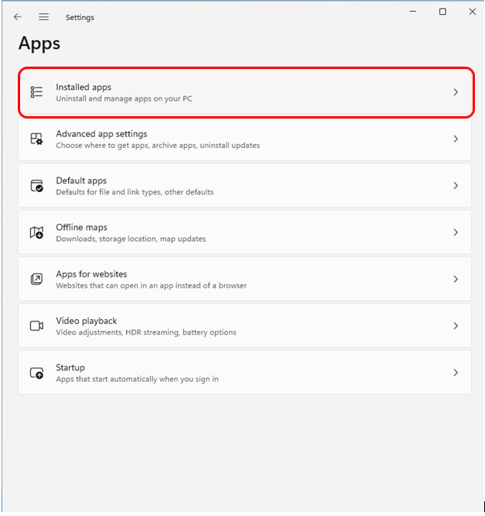This screenshot has height=516, width=485.
Task: Open Apps for websites settings
Action: [x=244, y=279]
